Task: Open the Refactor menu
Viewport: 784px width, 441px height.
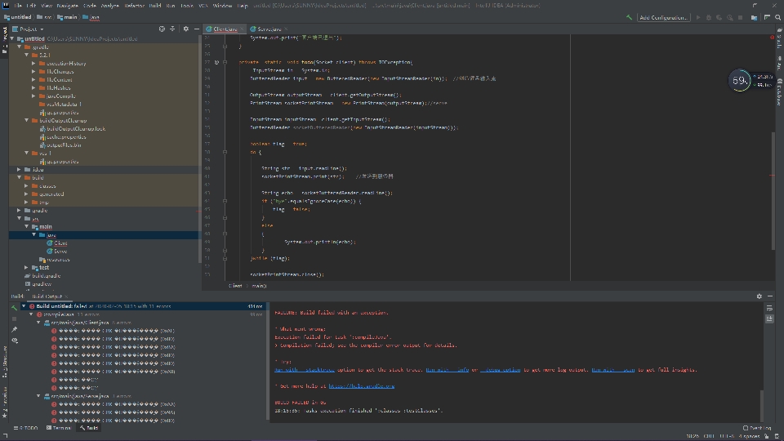Action: tap(134, 5)
